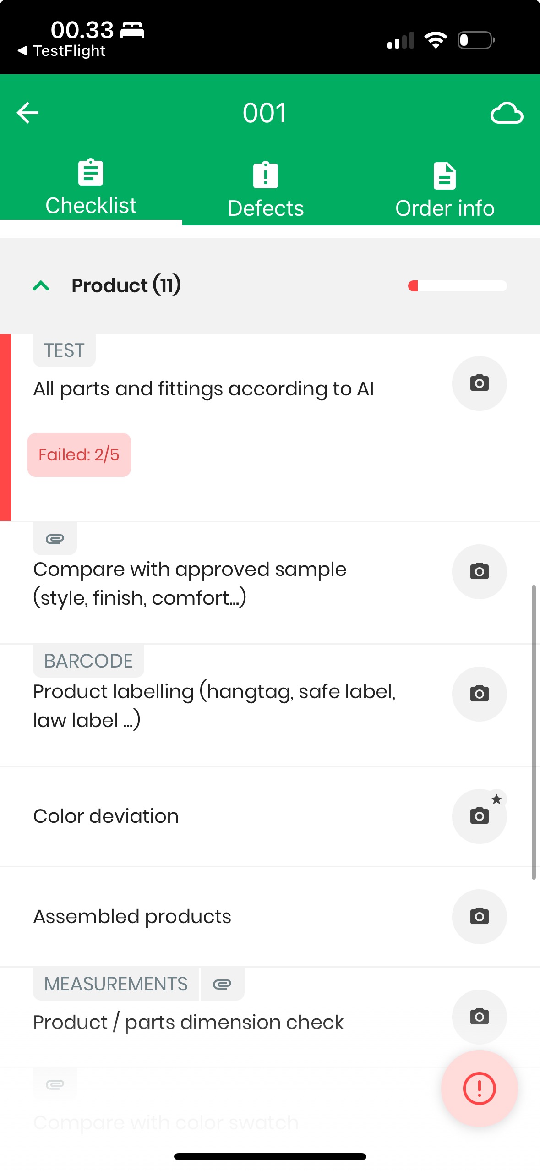This screenshot has width=540, height=1171.
Task: Open attachment on Compare with approved sample
Action: (x=55, y=539)
